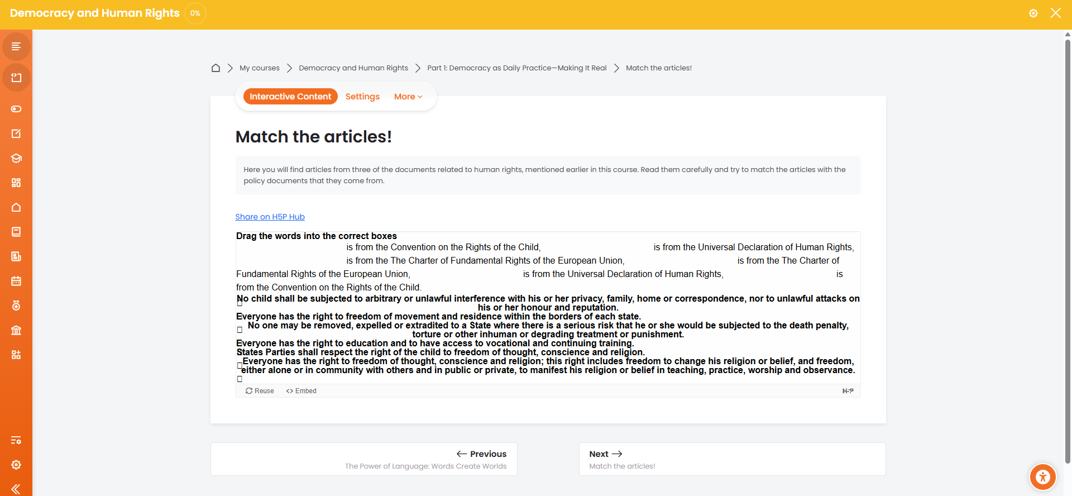Open the top-right header gear icon
This screenshot has width=1072, height=496.
click(x=1033, y=13)
